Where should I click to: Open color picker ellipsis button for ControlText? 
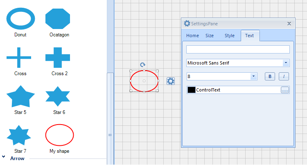point(285,90)
